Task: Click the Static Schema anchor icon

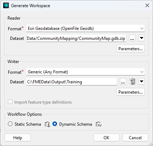Action: pos(47,124)
